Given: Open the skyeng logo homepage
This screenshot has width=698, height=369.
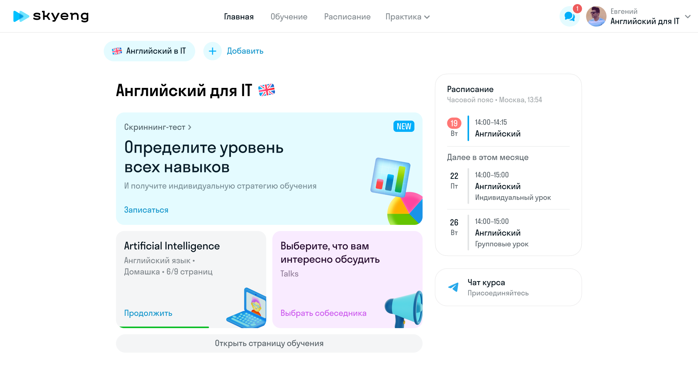Looking at the screenshot, I should (50, 16).
